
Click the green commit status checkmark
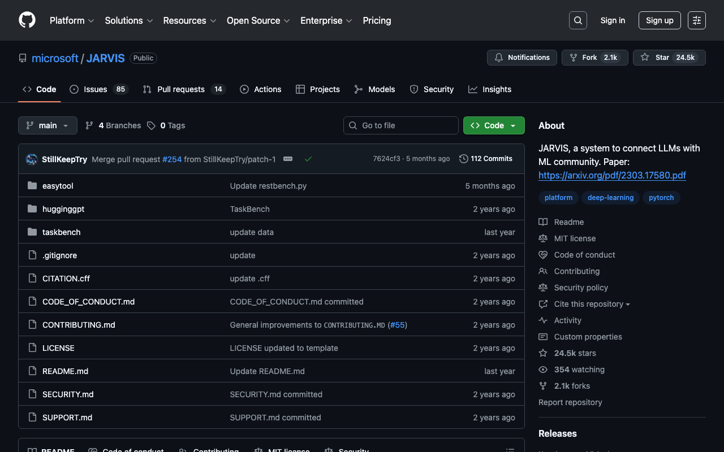click(308, 159)
